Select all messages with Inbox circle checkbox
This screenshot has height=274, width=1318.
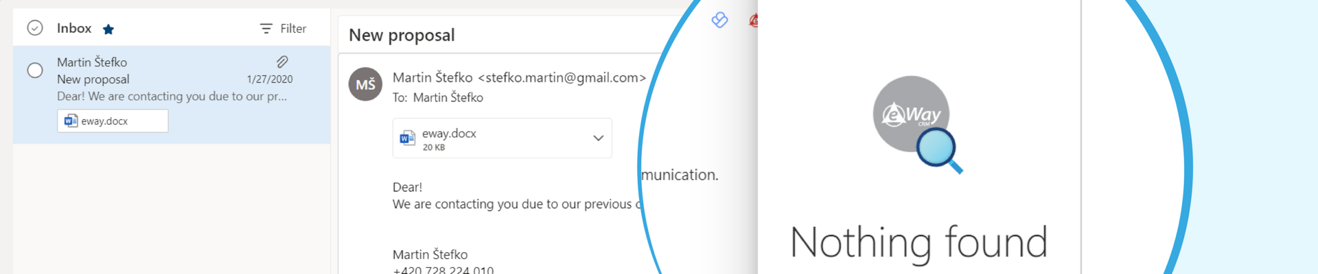point(35,28)
